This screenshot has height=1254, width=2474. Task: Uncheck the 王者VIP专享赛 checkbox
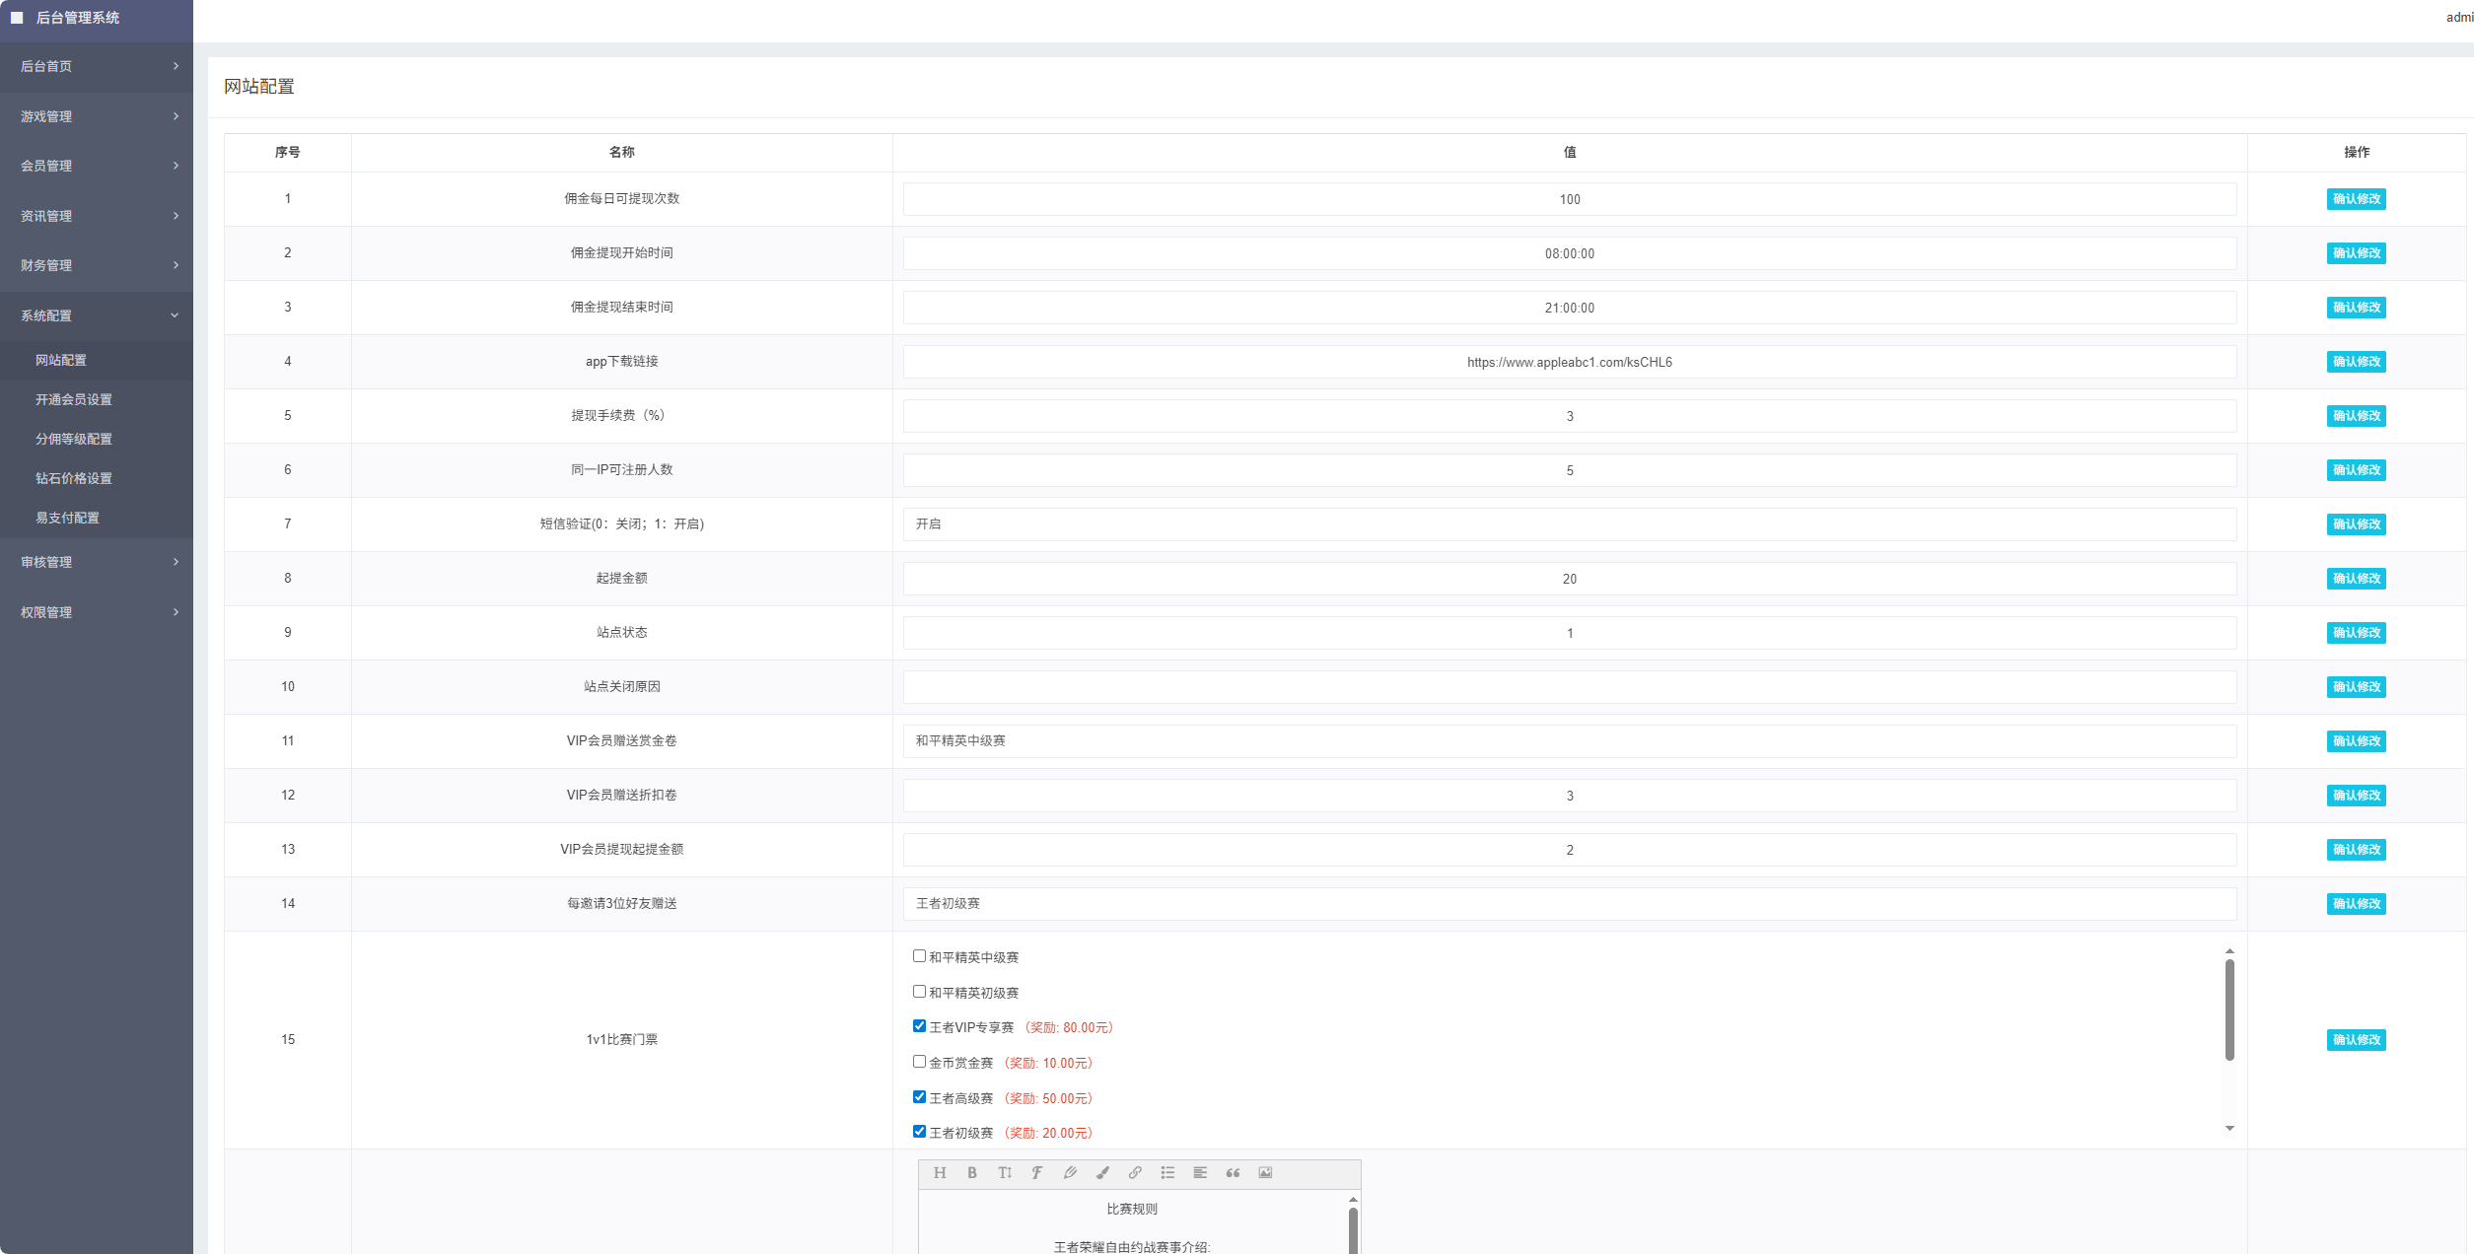[919, 1026]
